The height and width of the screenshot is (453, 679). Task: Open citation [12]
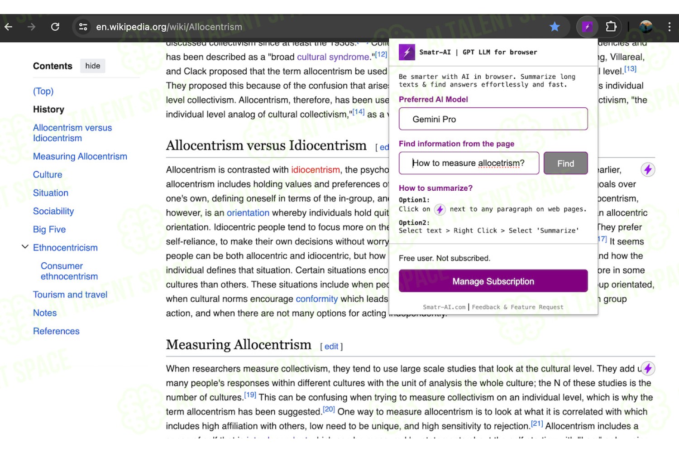(x=381, y=54)
